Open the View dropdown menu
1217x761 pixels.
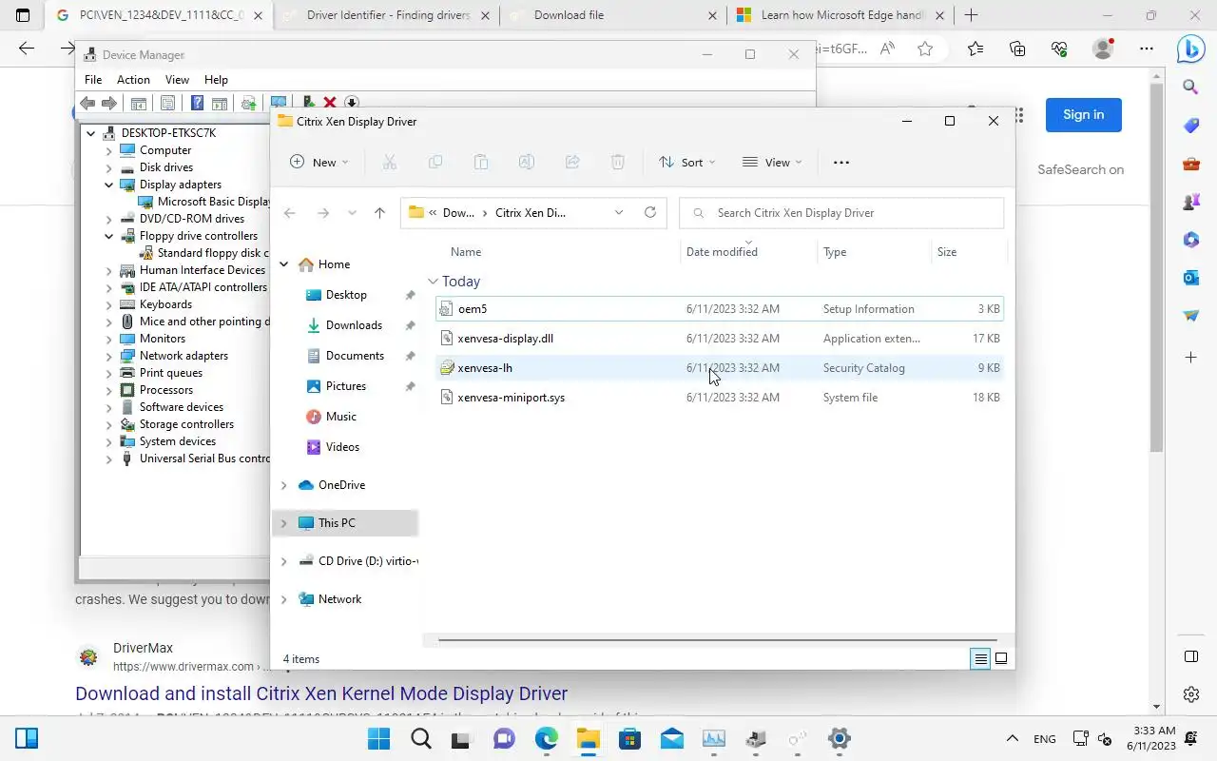click(x=771, y=163)
